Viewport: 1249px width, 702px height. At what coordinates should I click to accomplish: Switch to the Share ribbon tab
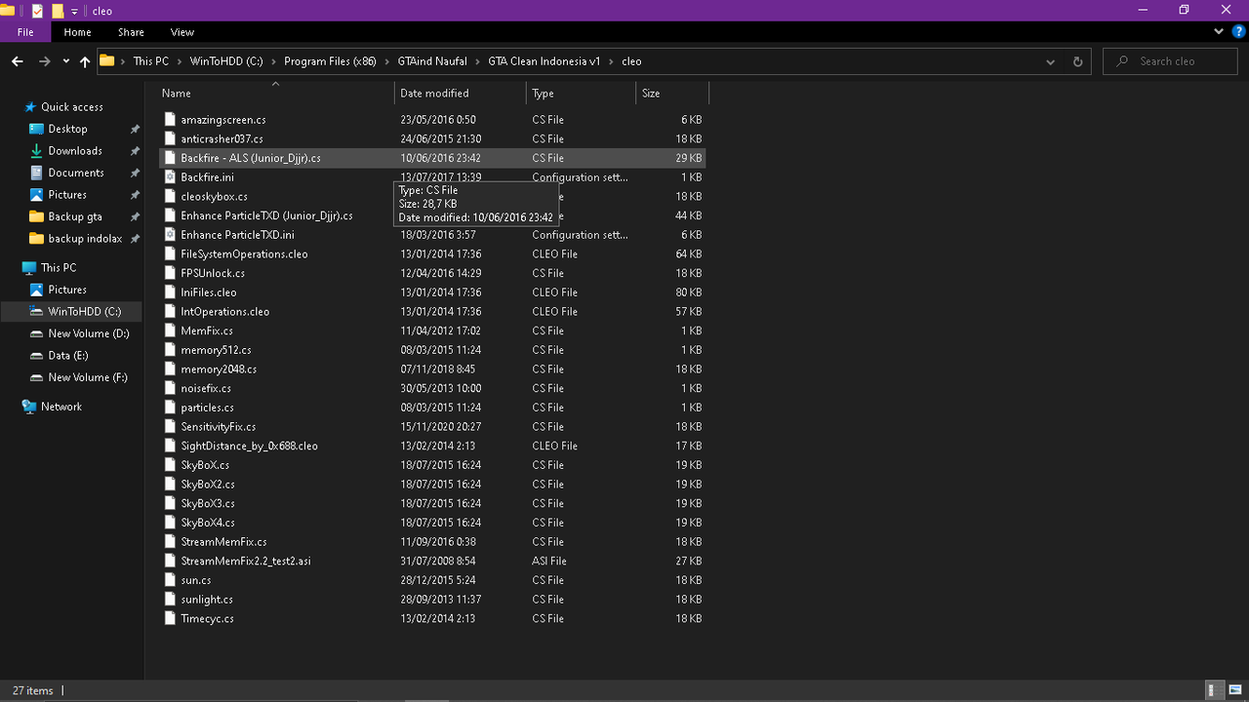tap(131, 32)
